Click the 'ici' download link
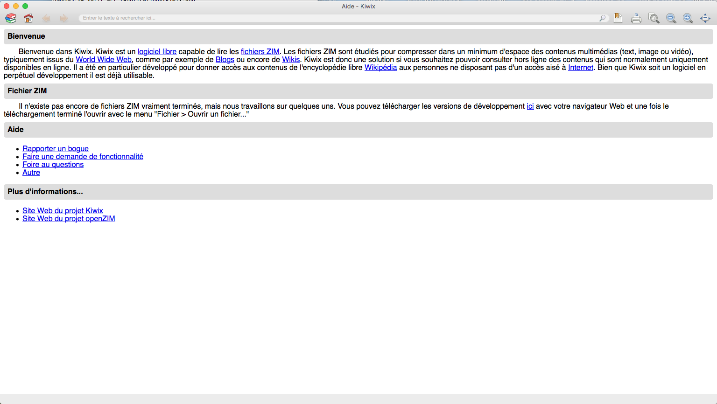The width and height of the screenshot is (717, 404). (530, 106)
